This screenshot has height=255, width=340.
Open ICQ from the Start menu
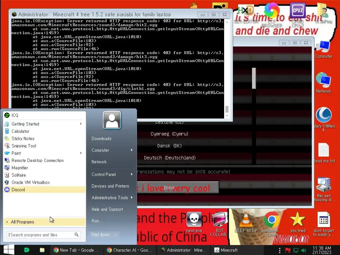(x=44, y=115)
